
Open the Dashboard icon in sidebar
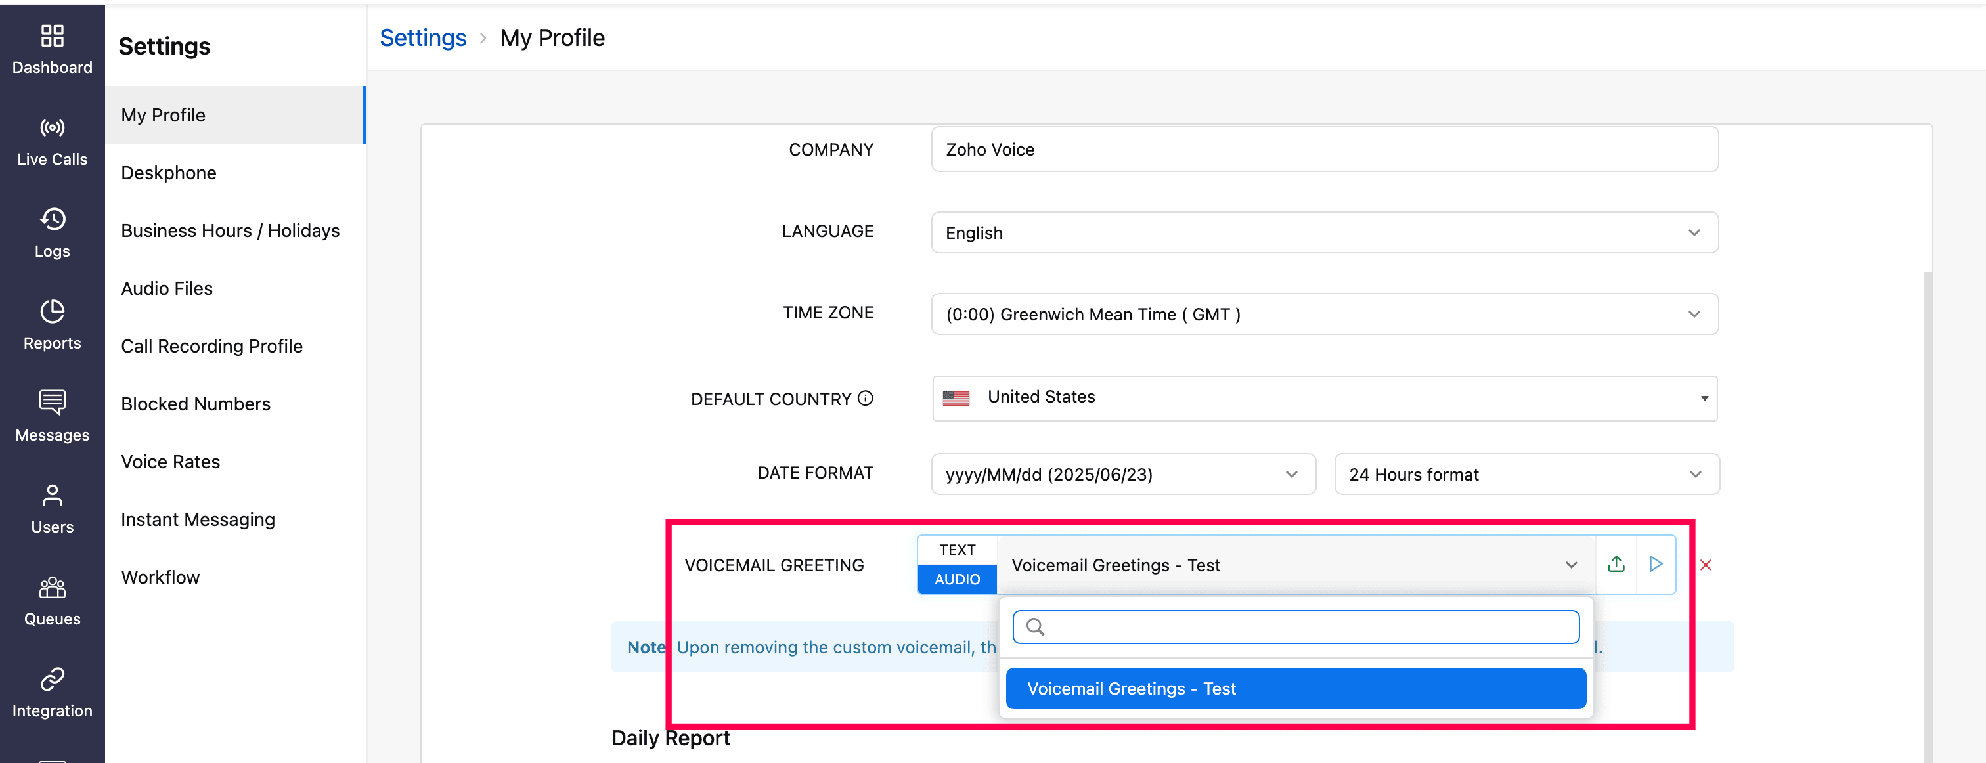tap(52, 36)
